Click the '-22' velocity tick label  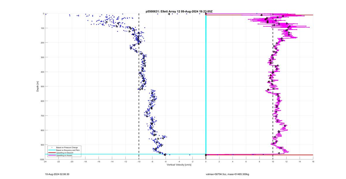pyautogui.click(x=58, y=161)
